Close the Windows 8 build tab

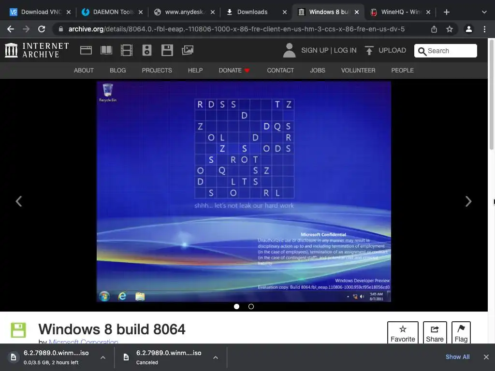click(x=357, y=12)
